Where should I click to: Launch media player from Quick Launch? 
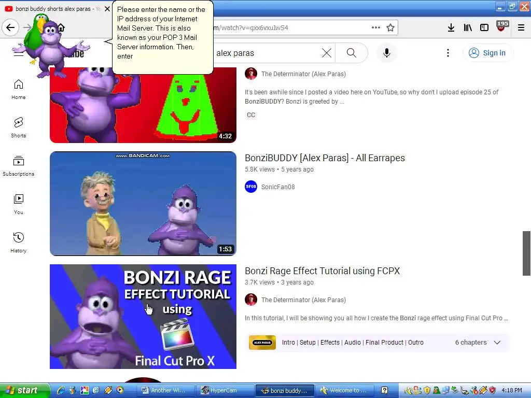(120, 390)
